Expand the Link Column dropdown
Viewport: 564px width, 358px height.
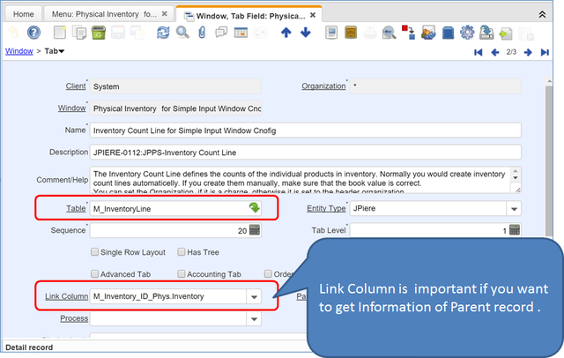click(x=254, y=296)
